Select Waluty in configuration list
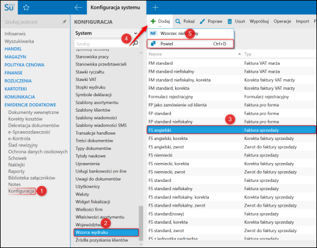The width and height of the screenshot is (317, 248). [82, 194]
